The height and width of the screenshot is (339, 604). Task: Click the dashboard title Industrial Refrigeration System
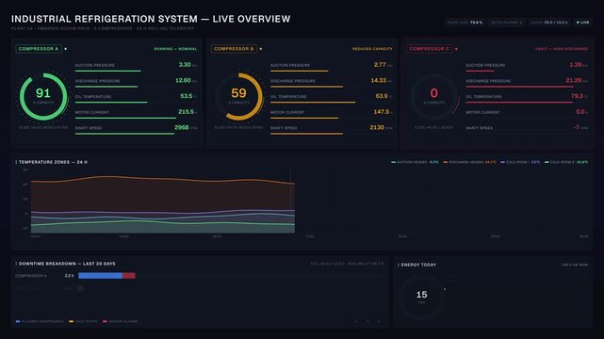click(x=151, y=19)
